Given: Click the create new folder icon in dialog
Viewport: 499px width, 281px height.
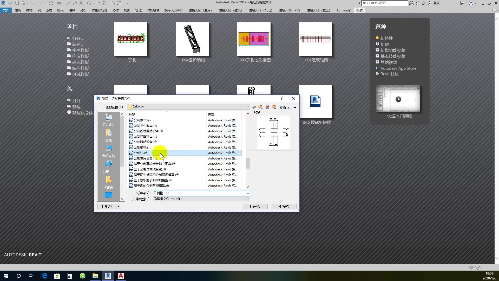Looking at the screenshot, I should point(274,107).
